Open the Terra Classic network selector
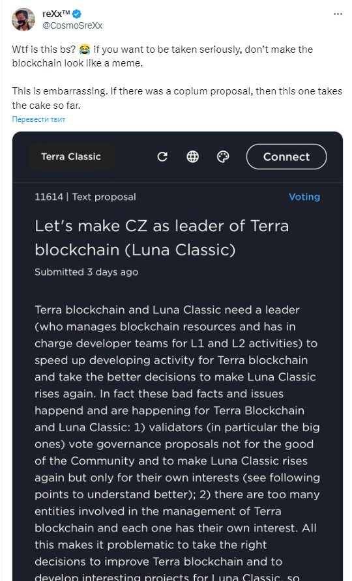Viewport: 352px width, 581px height. pyautogui.click(x=71, y=157)
